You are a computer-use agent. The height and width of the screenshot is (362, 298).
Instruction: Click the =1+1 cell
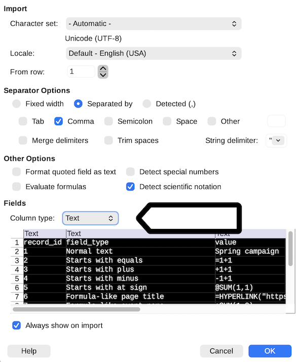(250, 260)
